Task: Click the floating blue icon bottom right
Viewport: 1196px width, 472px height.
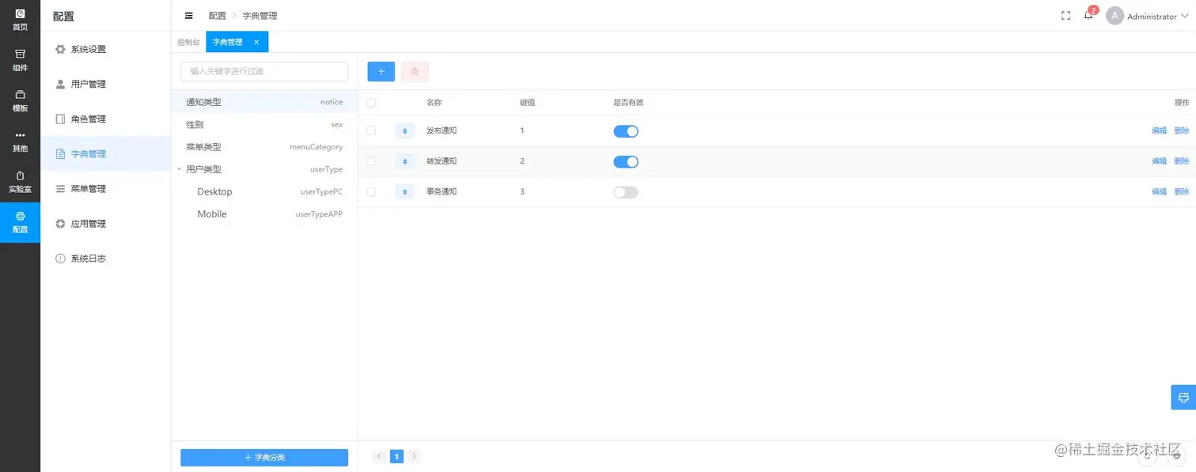Action: 1183,397
